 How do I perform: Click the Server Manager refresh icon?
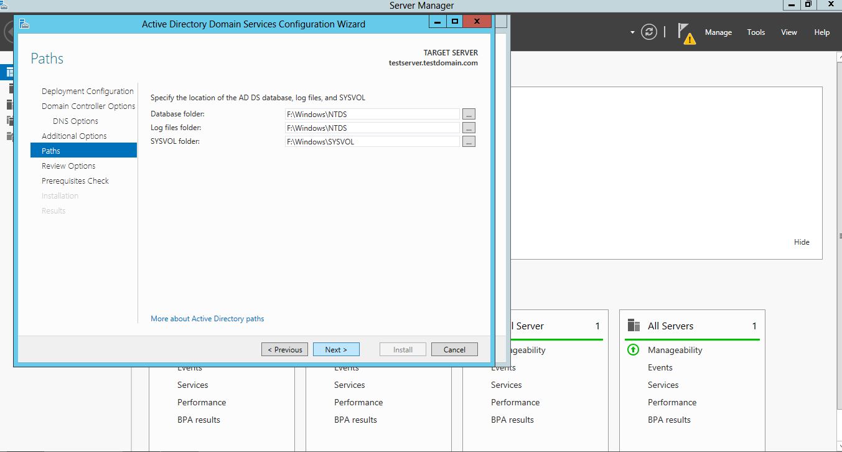(649, 32)
